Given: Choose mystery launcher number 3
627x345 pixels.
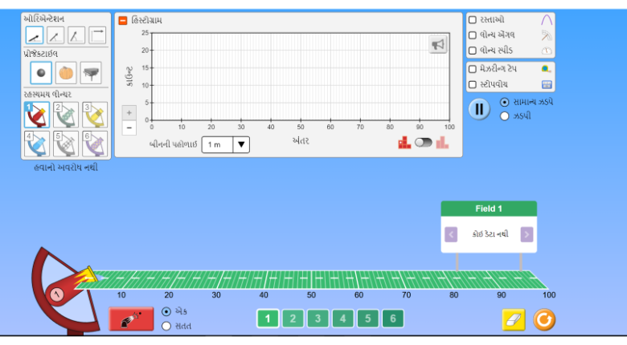Looking at the screenshot, I should point(94,115).
